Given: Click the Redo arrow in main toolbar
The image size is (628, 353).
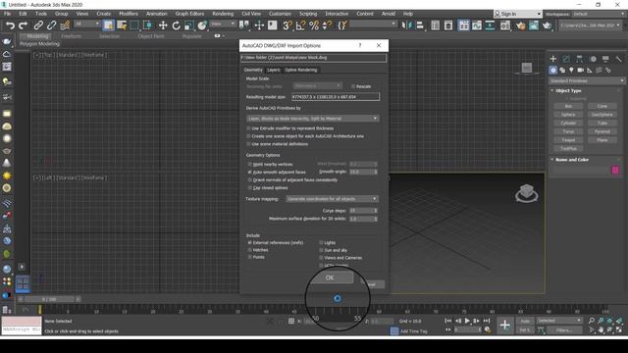Looking at the screenshot, I should (24, 25).
